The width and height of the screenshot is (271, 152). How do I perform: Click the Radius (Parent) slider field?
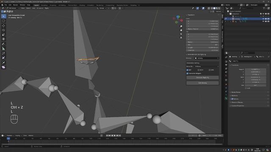point(202,29)
